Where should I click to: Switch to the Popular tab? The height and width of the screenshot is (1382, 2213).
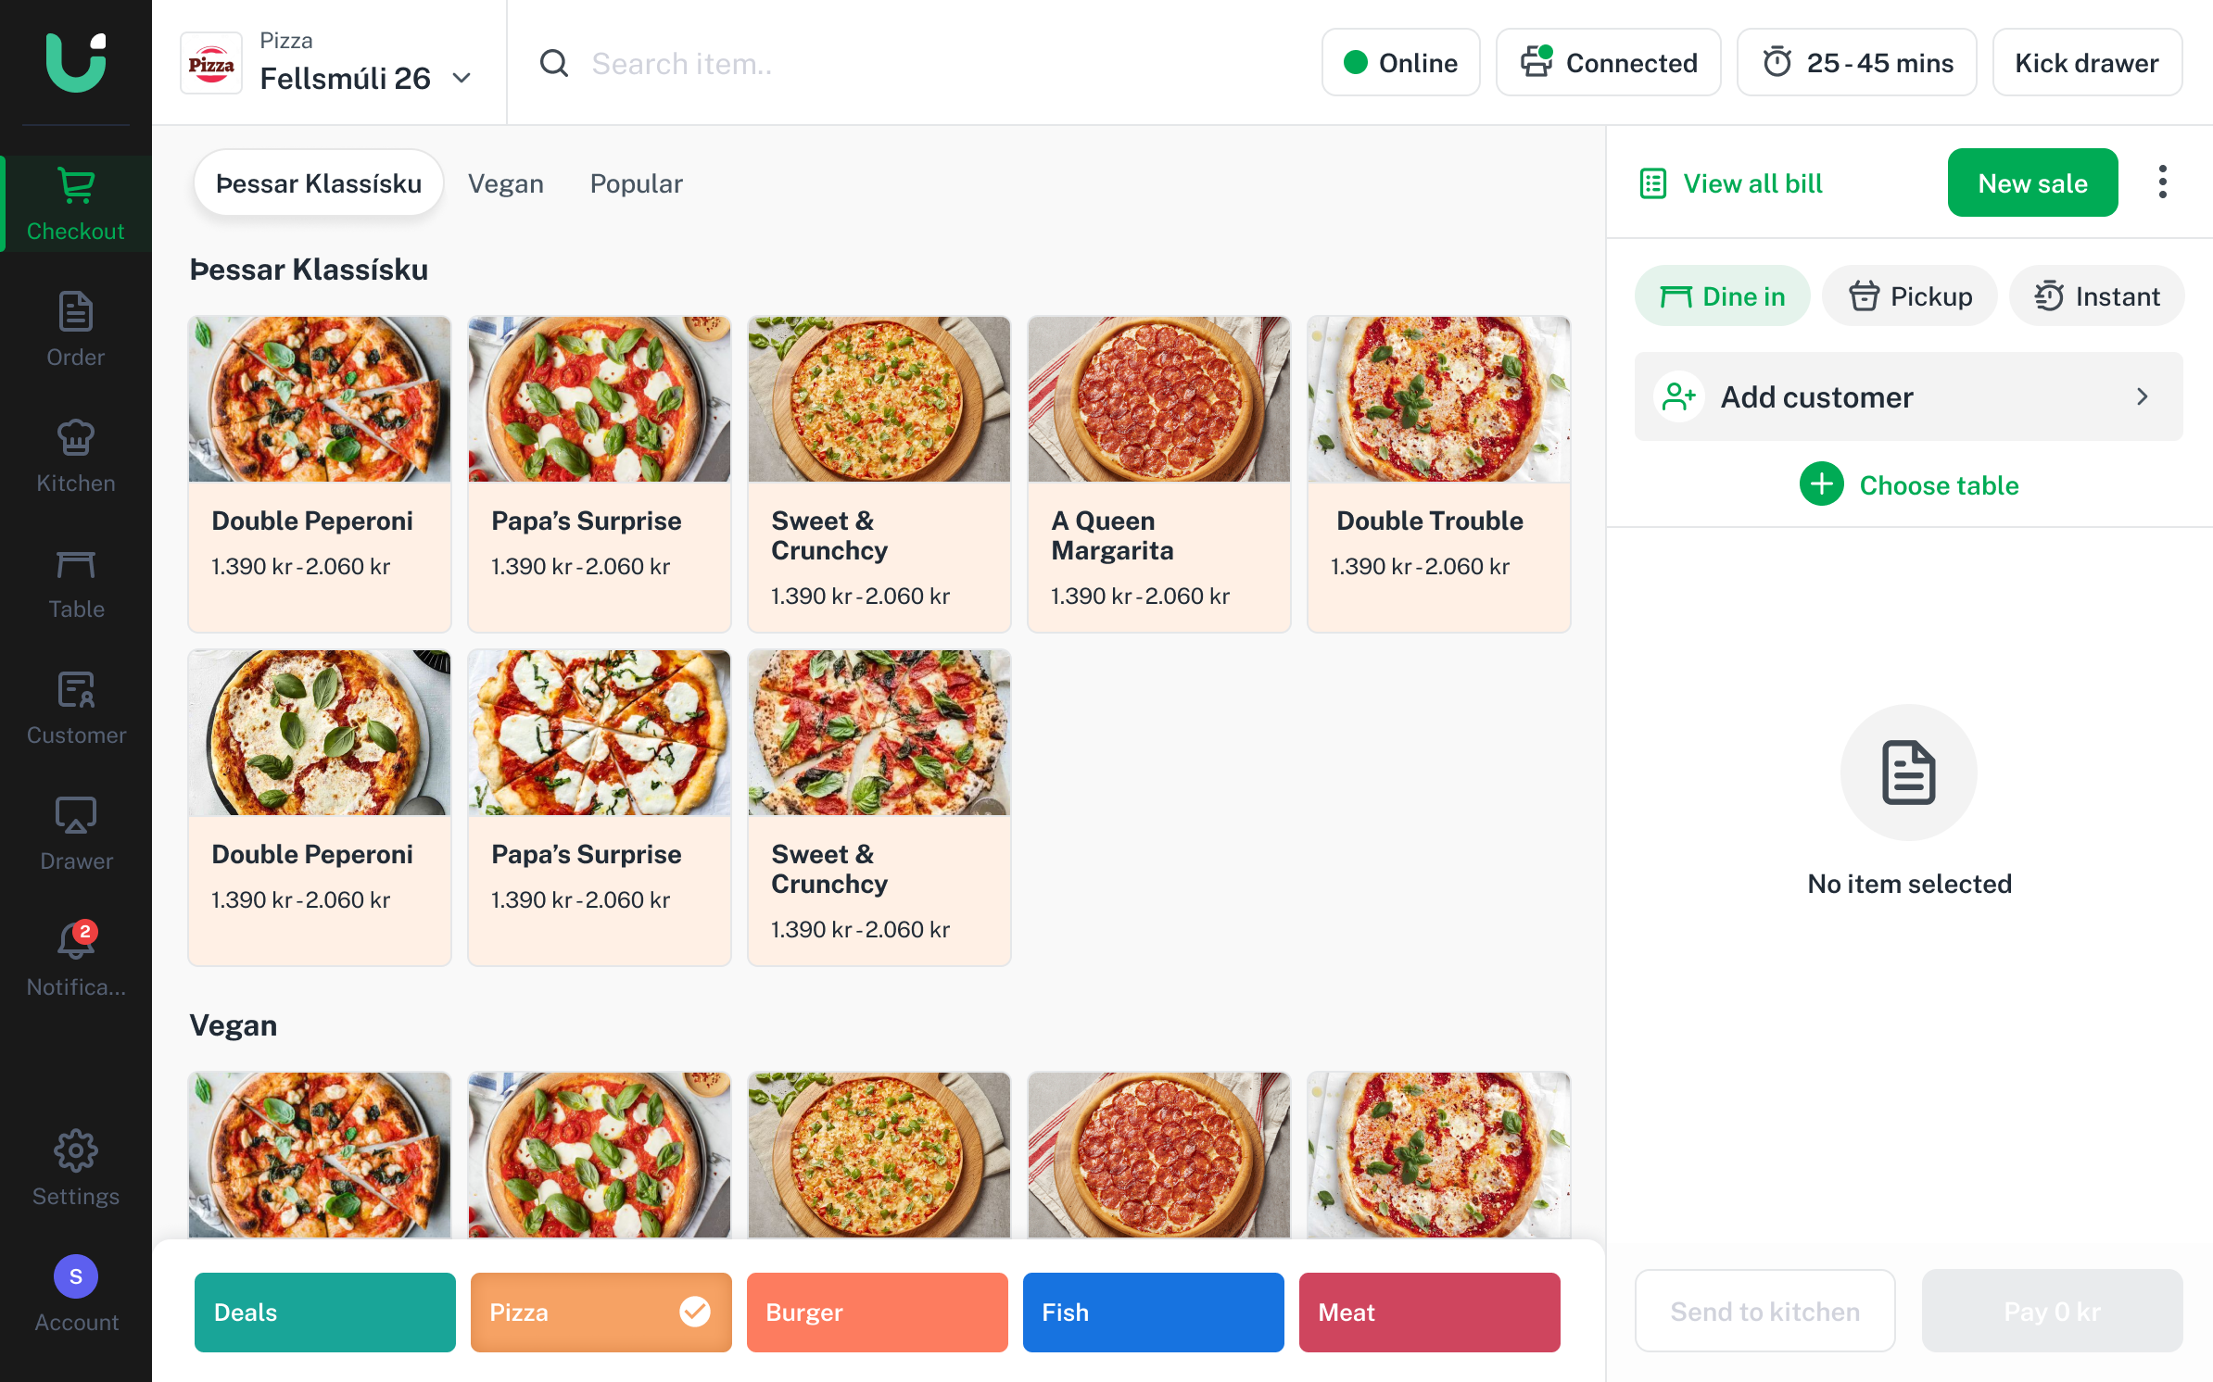click(x=636, y=182)
